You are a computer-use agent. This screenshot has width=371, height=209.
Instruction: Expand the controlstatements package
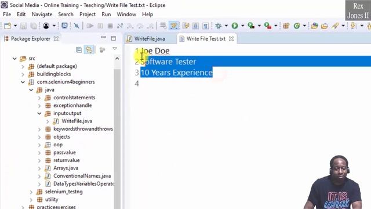[39, 98]
